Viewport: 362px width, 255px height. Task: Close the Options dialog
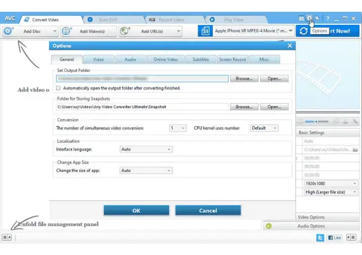click(x=290, y=45)
